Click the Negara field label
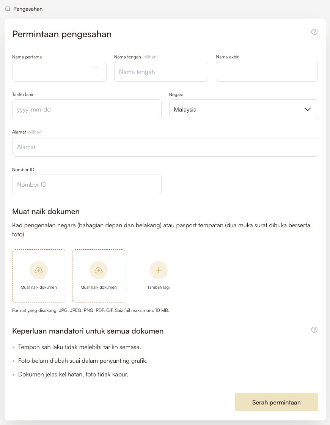 [176, 94]
